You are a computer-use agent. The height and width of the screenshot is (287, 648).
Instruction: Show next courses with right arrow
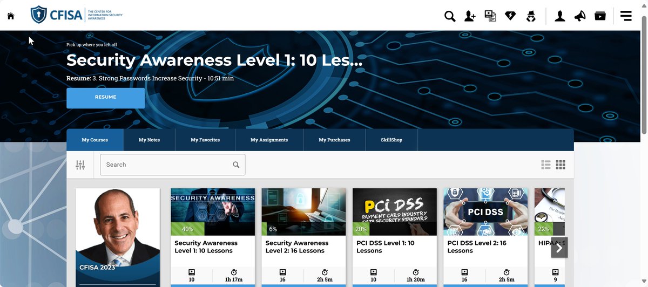tap(559, 248)
